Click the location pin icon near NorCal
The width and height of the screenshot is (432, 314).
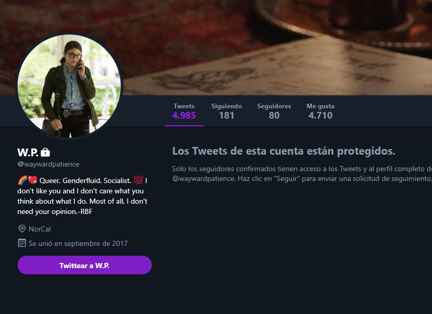[22, 229]
